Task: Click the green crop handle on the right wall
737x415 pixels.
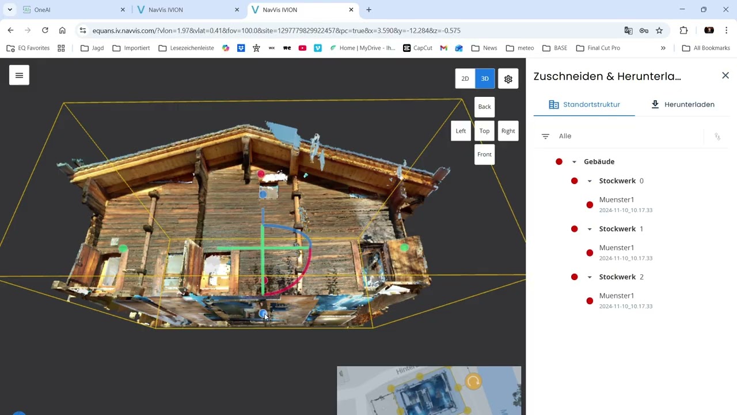Action: [404, 248]
